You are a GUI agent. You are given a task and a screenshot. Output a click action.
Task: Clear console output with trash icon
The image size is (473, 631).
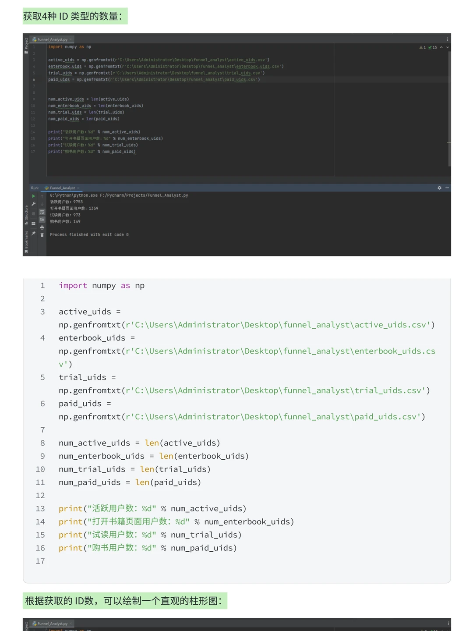tap(42, 235)
